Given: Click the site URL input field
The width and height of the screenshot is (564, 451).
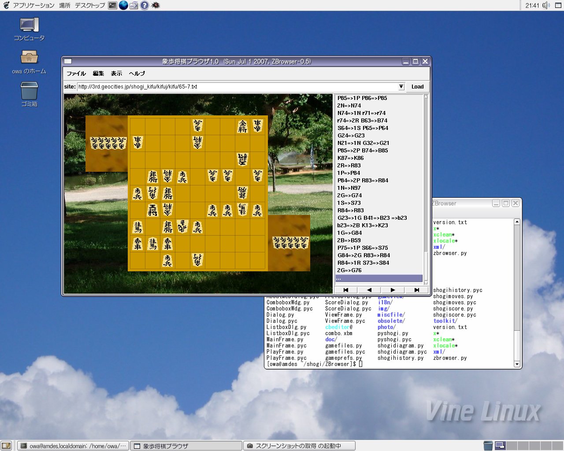Looking at the screenshot, I should [237, 87].
